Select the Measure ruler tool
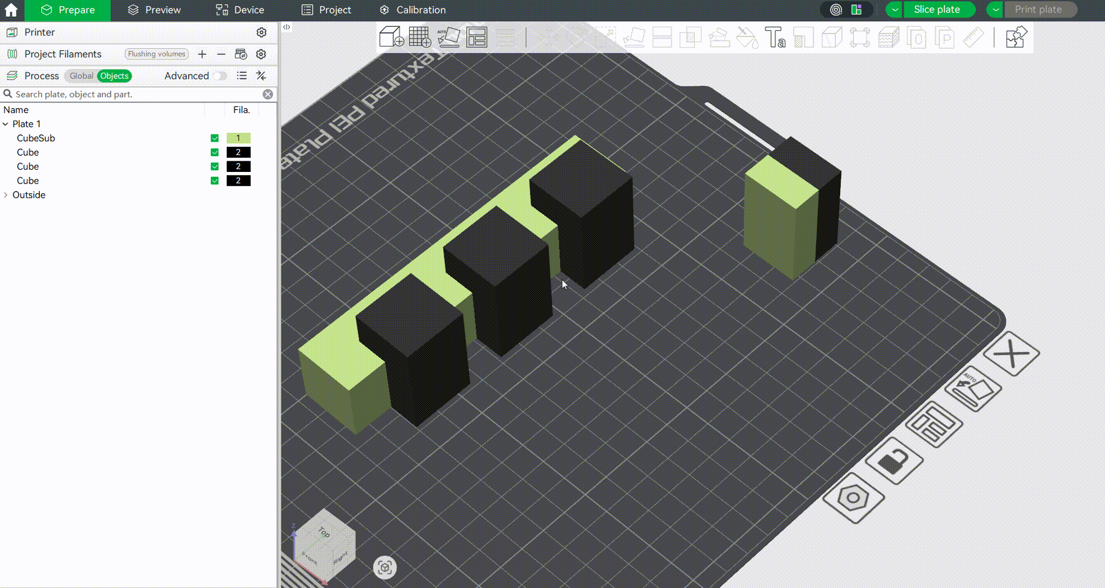The width and height of the screenshot is (1105, 588). (x=973, y=38)
